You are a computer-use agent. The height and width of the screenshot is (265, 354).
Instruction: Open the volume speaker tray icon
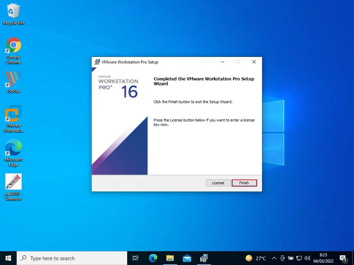307,258
